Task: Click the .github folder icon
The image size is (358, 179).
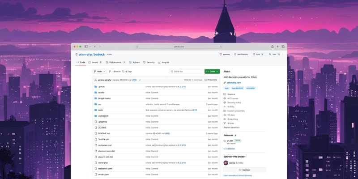Action: tap(96, 87)
